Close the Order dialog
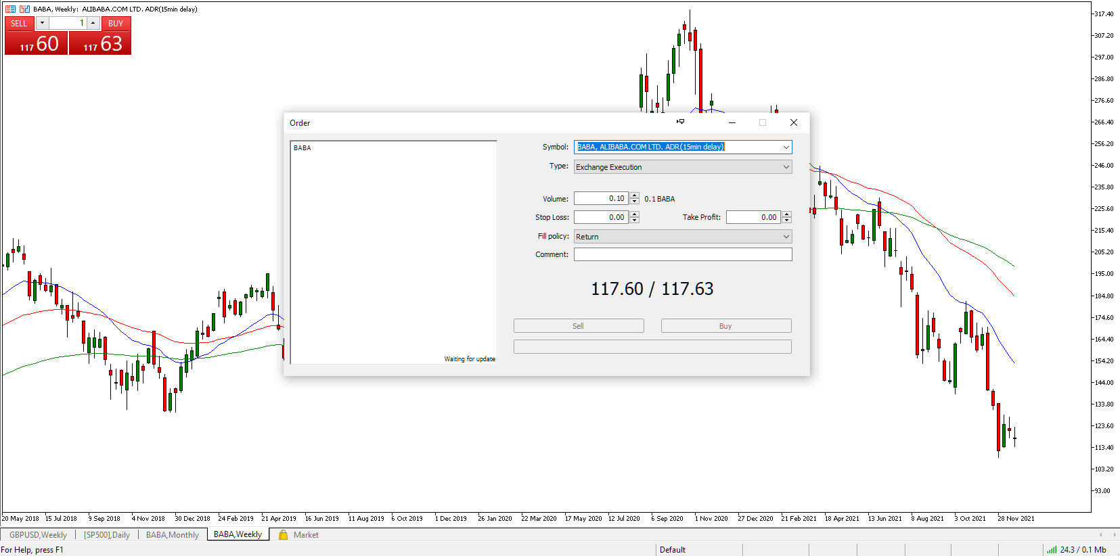 (794, 122)
